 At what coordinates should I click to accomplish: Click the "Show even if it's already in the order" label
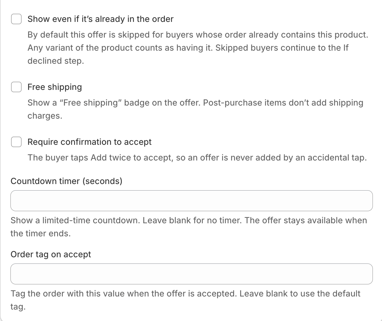point(100,19)
